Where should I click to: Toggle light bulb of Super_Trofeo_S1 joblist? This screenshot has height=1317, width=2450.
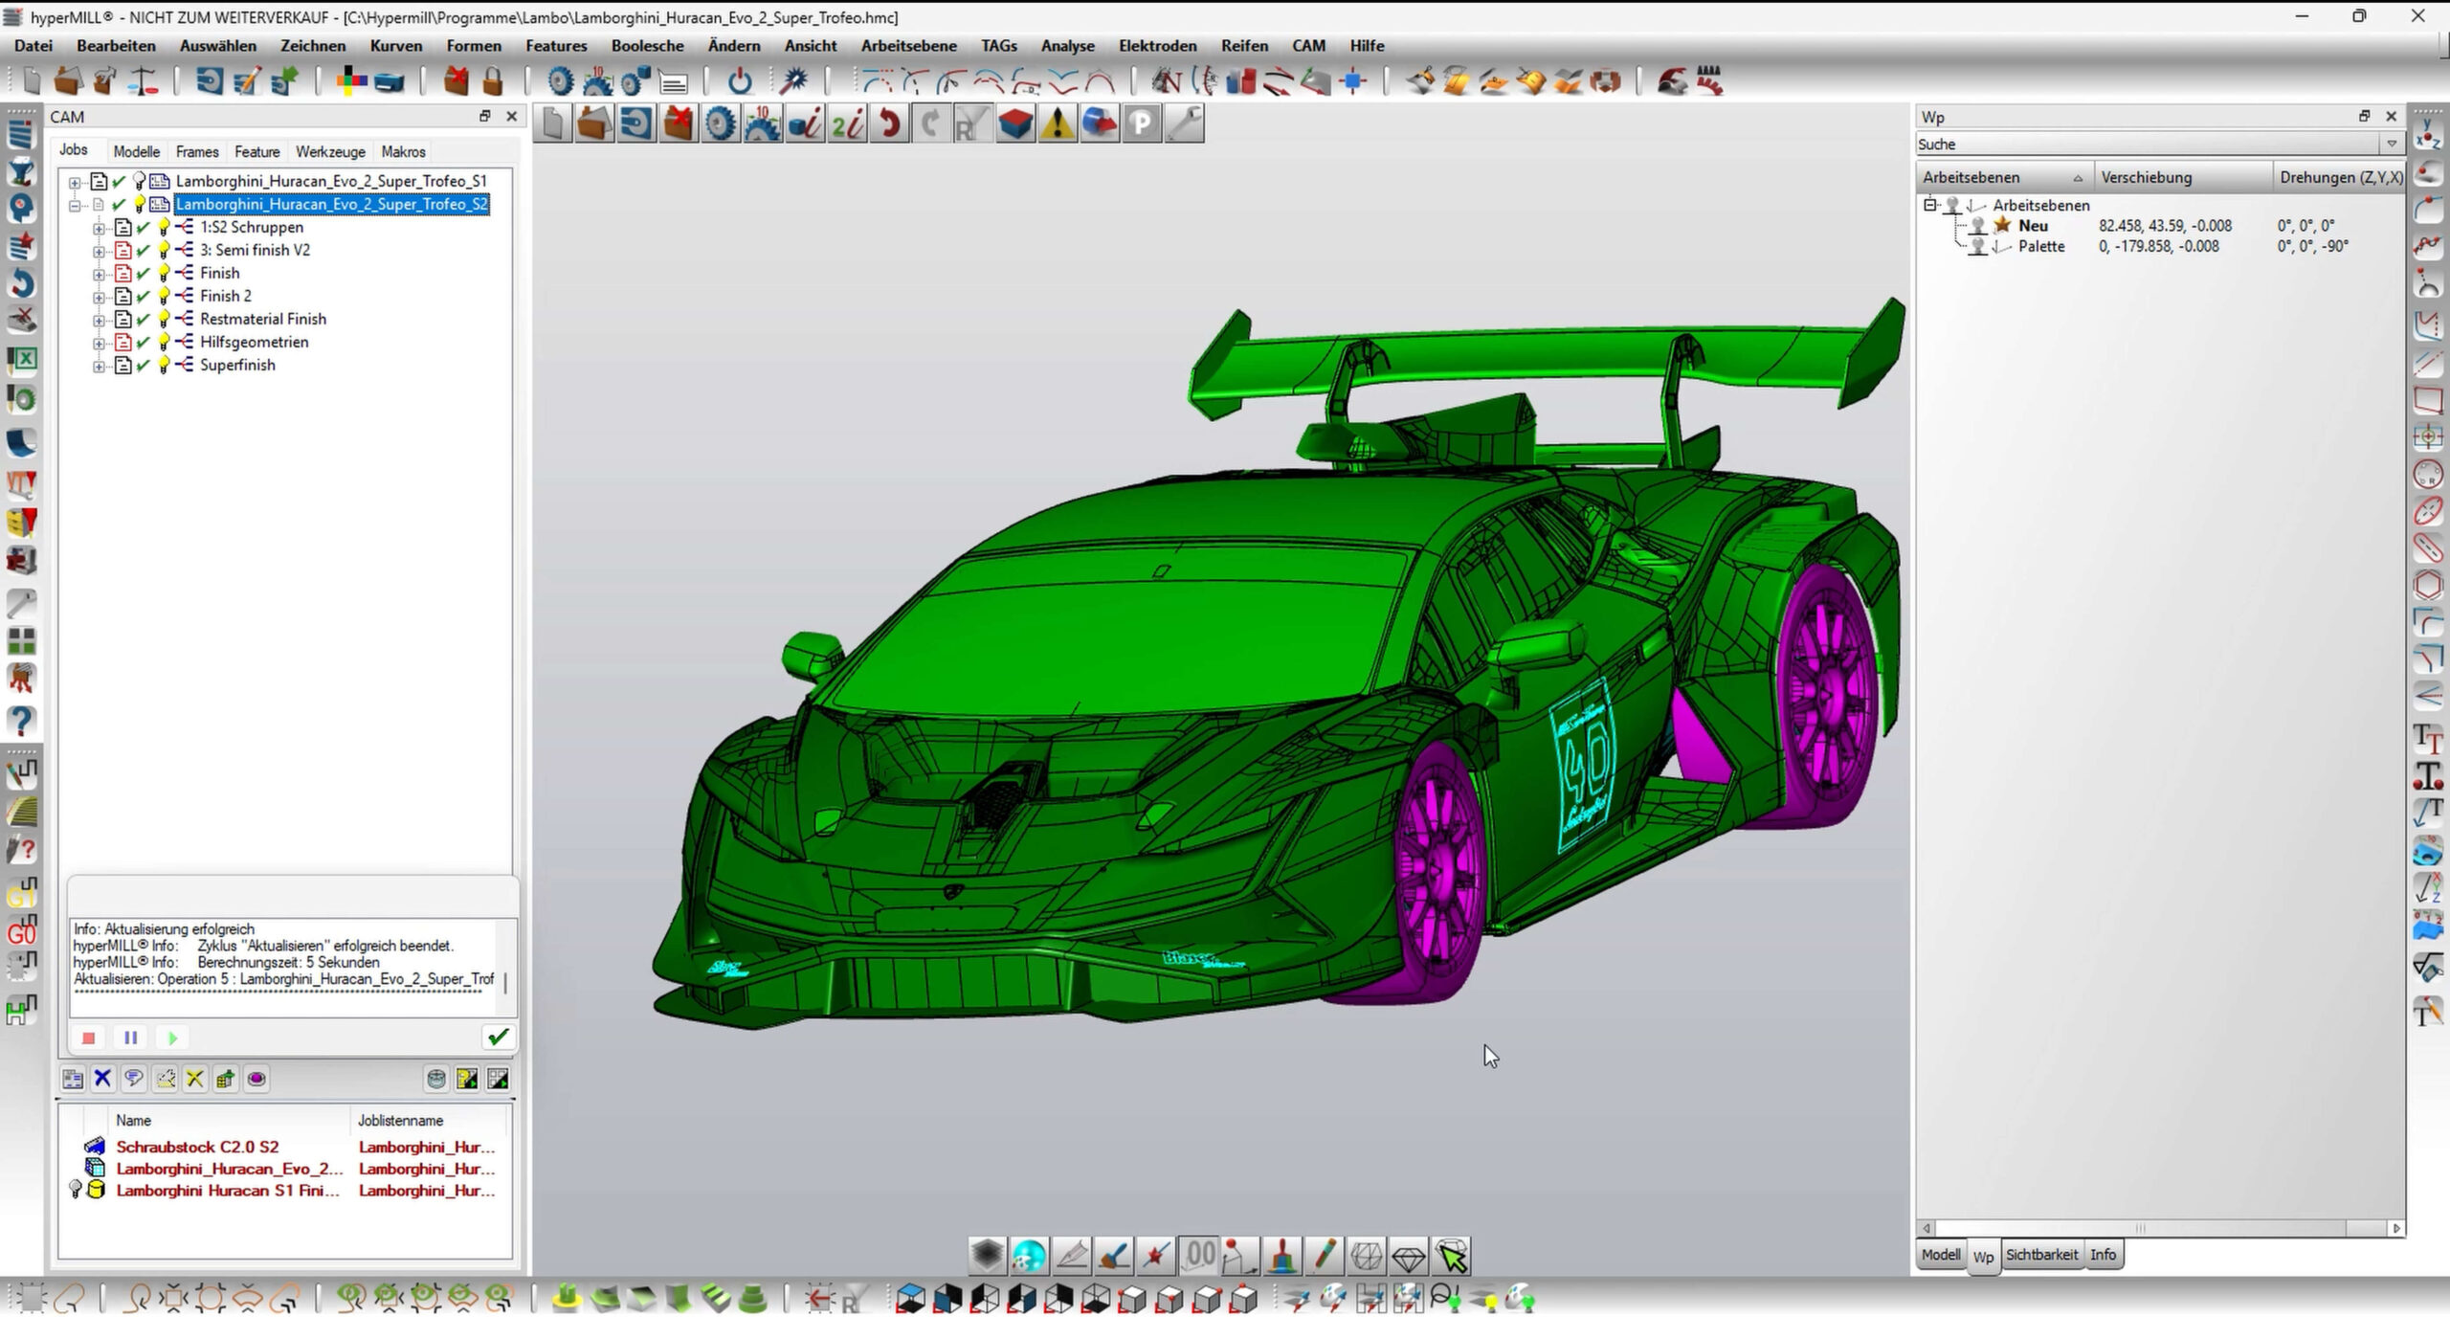pyautogui.click(x=139, y=181)
